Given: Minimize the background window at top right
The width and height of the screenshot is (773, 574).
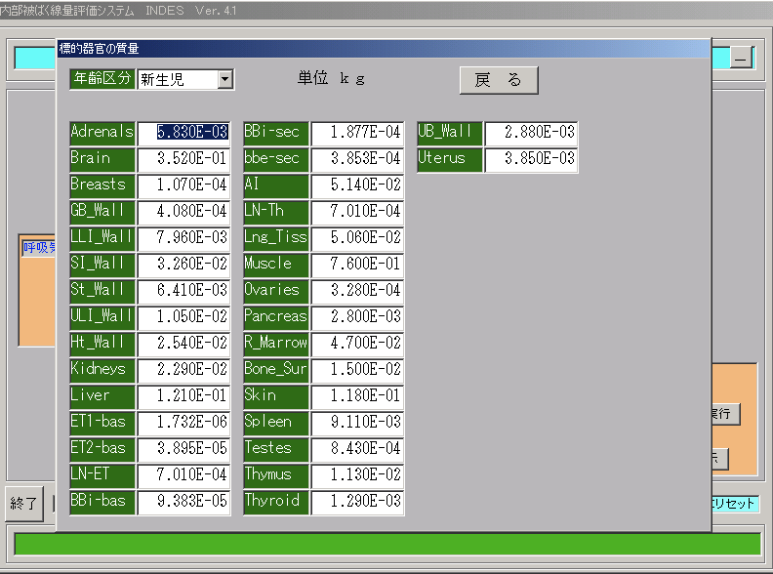Looking at the screenshot, I should tap(741, 59).
